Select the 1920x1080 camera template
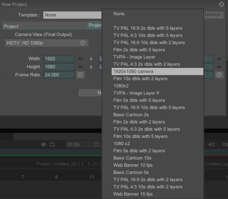This screenshot has height=199, width=228. tap(158, 71)
